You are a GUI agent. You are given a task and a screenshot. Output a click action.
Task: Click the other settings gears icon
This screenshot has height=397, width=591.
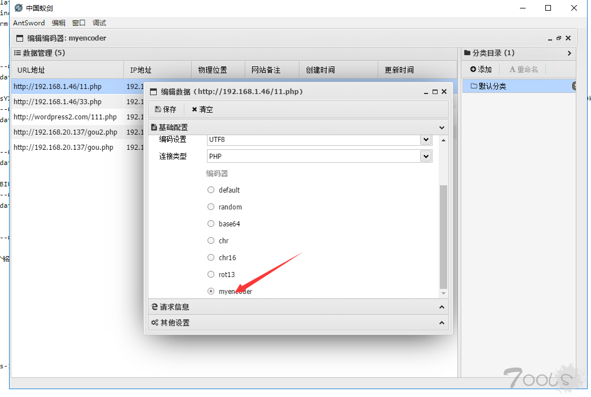click(155, 323)
